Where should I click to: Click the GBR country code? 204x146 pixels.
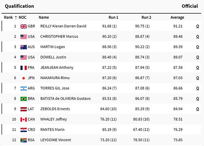(x=31, y=26)
